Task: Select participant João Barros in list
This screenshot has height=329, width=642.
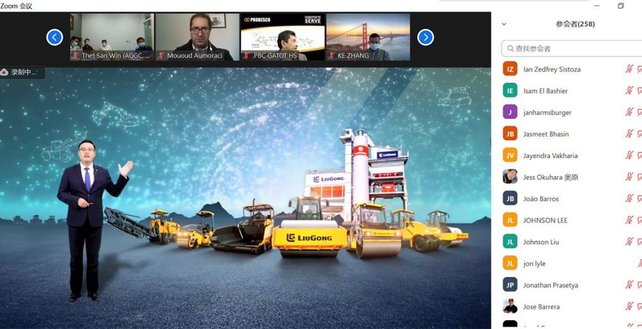Action: [x=541, y=199]
